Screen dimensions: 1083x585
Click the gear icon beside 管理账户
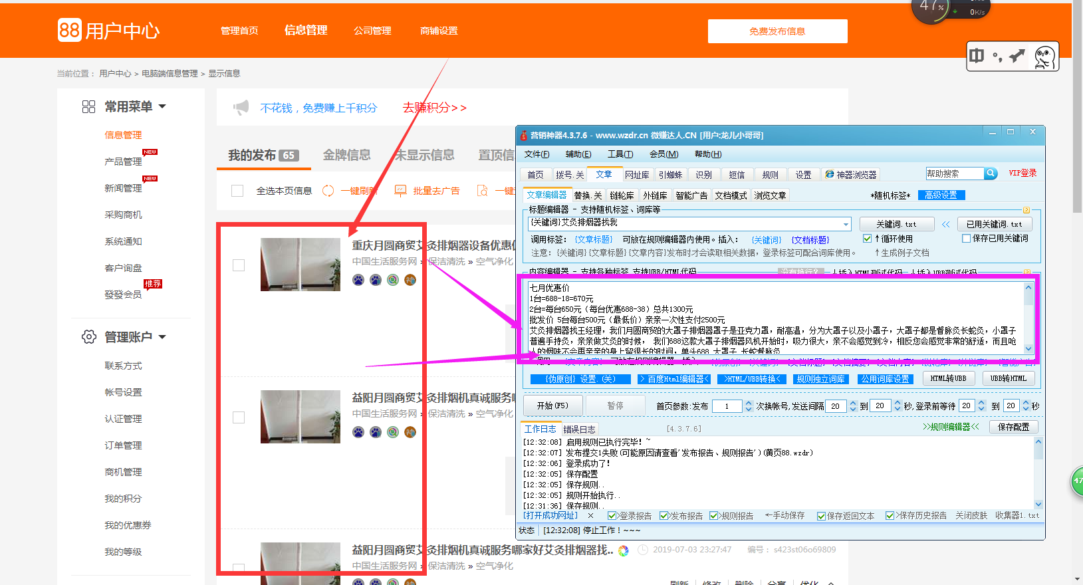[x=88, y=337]
